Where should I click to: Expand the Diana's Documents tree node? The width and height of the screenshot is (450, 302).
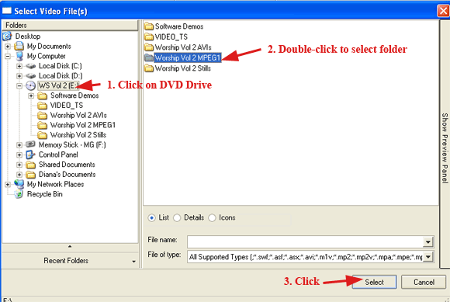19,175
